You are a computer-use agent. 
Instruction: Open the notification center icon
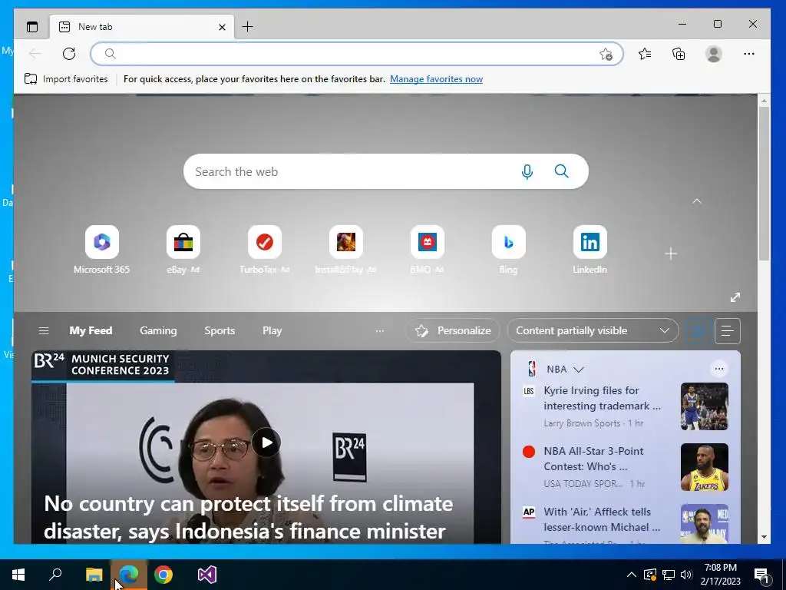pos(761,575)
